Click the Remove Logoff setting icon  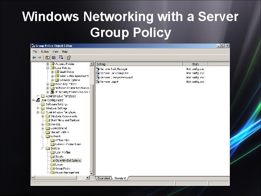[x=98, y=82]
